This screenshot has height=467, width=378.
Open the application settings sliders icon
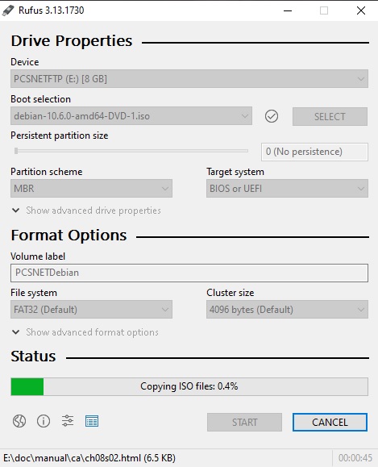point(68,421)
